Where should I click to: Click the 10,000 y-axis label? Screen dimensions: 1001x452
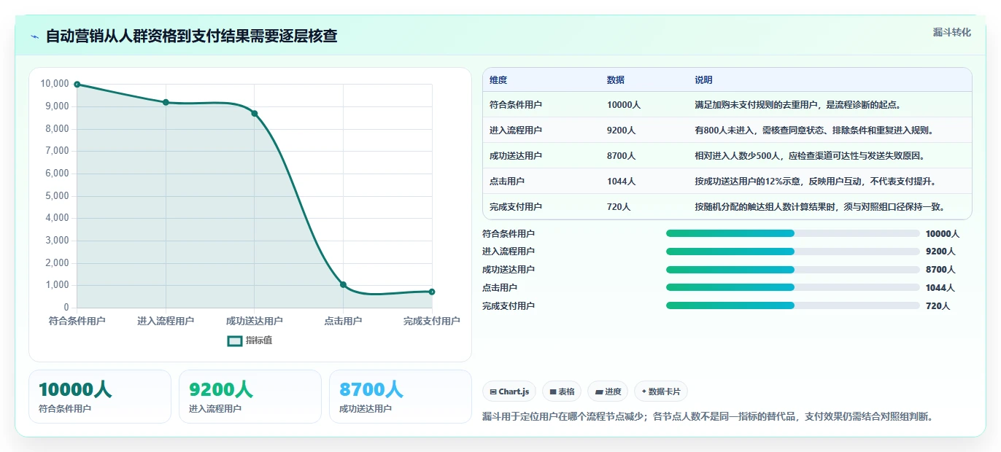[55, 84]
